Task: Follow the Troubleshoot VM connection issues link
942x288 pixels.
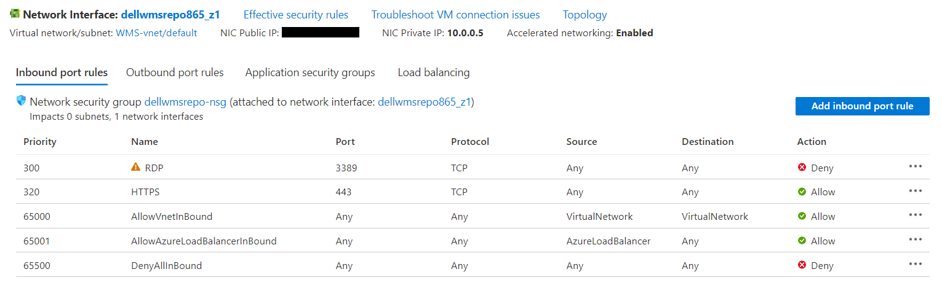Action: (x=455, y=15)
